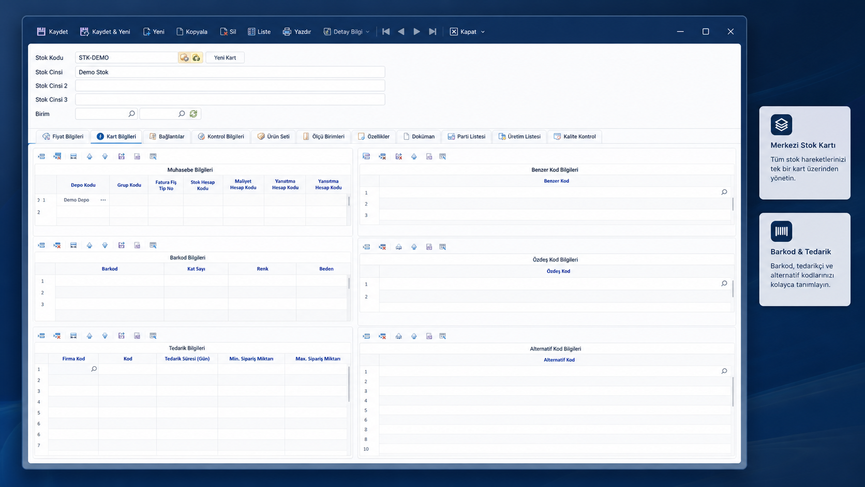Switch to Kontrol Bilgileri tab
The image size is (865, 487).
click(220, 137)
